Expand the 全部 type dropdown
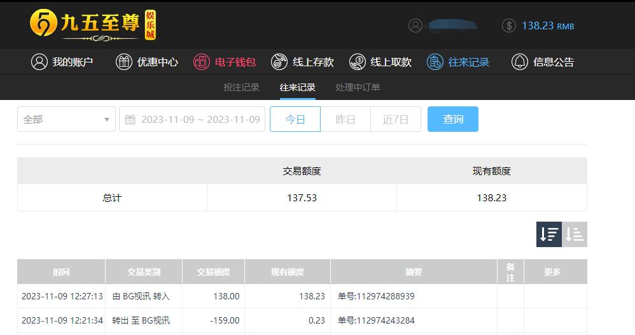Viewport: 635px width, 335px height. 66,119
